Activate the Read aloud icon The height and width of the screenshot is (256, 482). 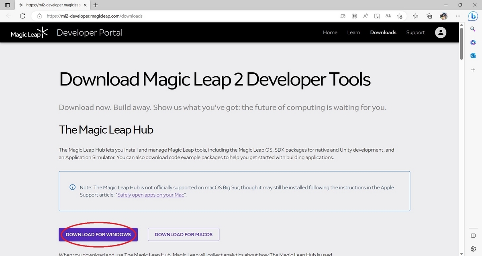(x=366, y=16)
